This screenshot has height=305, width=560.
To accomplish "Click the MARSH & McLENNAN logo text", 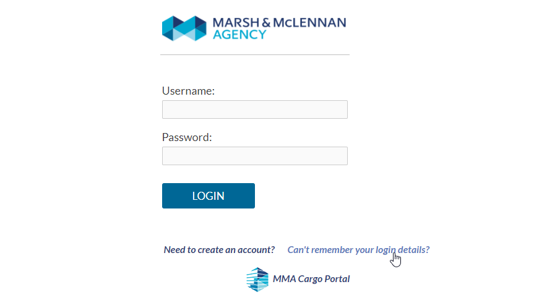I will tap(279, 22).
